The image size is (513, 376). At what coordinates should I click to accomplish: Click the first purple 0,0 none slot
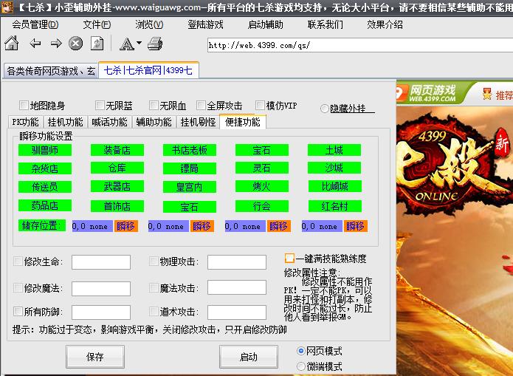click(92, 226)
